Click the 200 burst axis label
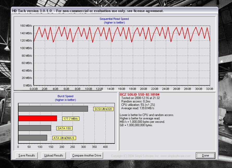The width and height of the screenshot is (232, 168). point(62,147)
